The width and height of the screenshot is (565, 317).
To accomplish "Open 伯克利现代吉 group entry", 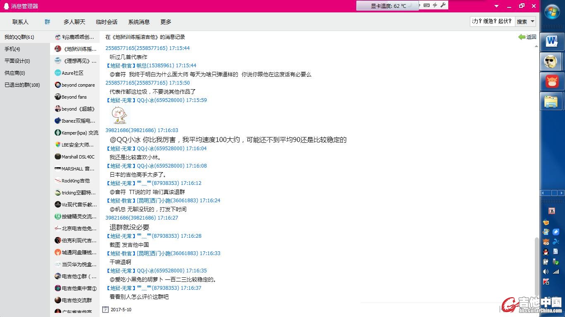I will 75,240.
